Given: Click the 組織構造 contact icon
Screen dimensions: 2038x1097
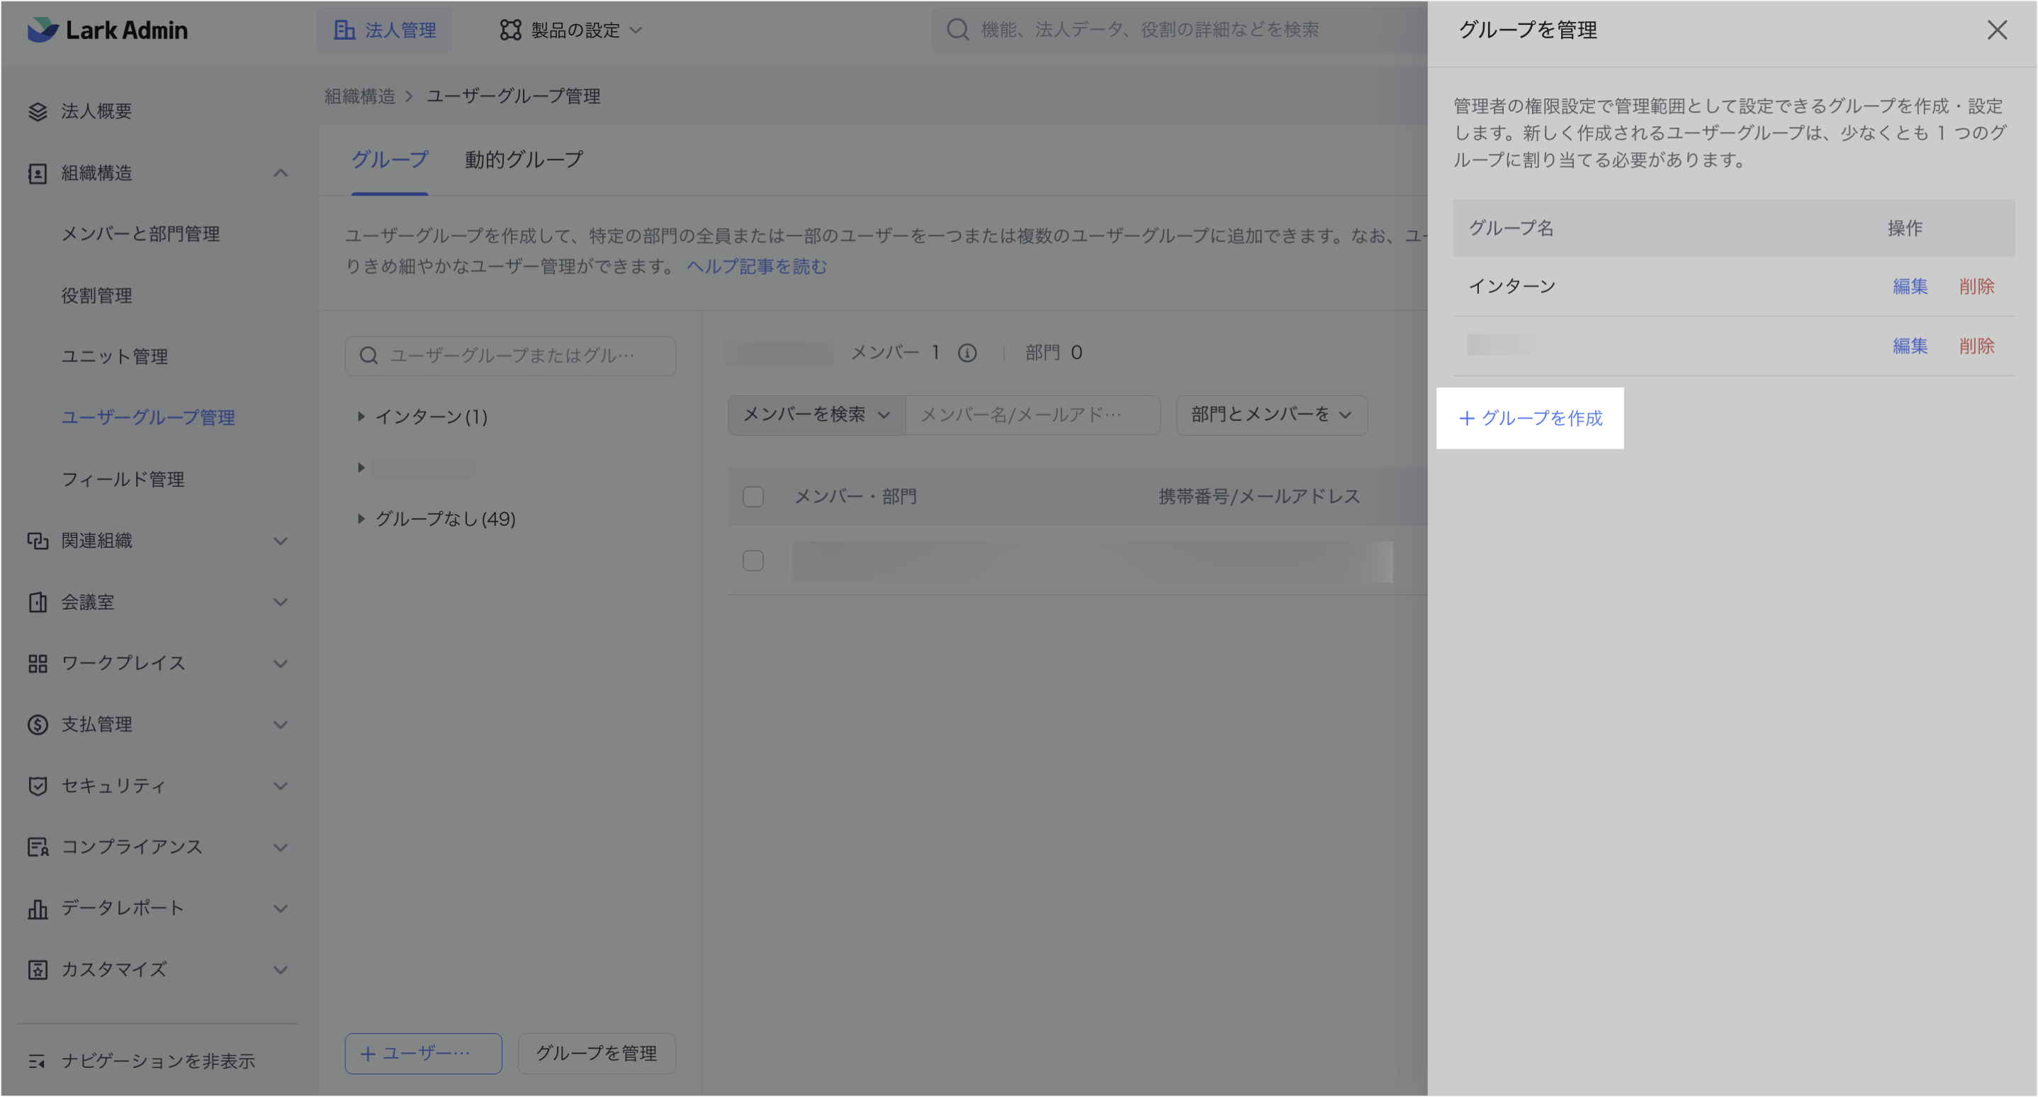Looking at the screenshot, I should [x=37, y=173].
